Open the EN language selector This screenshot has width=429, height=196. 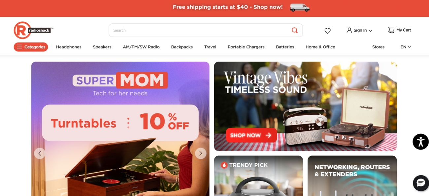click(x=406, y=47)
